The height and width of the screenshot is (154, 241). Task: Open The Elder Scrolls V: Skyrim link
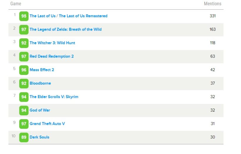(54, 97)
